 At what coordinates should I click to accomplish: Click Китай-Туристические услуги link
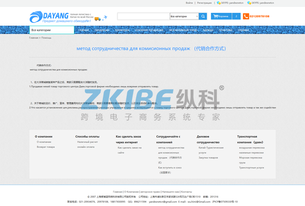pos(211,150)
